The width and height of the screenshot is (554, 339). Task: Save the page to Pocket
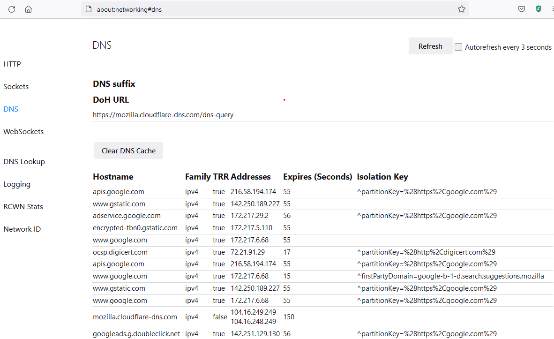click(x=521, y=9)
